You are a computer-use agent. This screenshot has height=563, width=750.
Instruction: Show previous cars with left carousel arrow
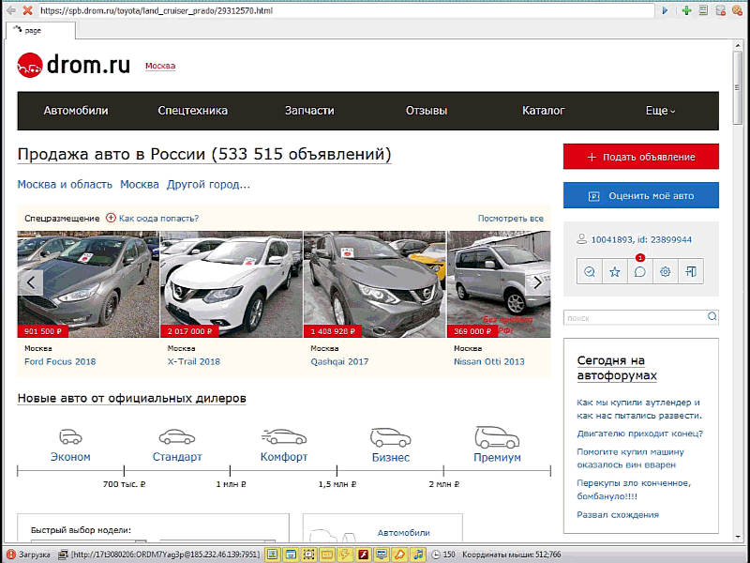point(31,281)
